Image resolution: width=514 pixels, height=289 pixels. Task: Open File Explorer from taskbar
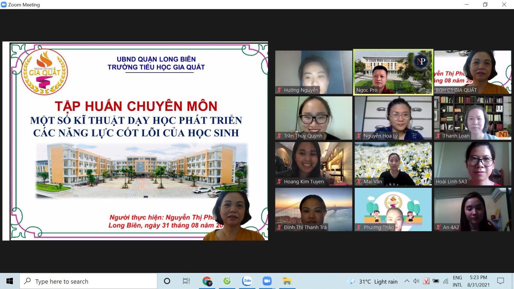pos(287,281)
